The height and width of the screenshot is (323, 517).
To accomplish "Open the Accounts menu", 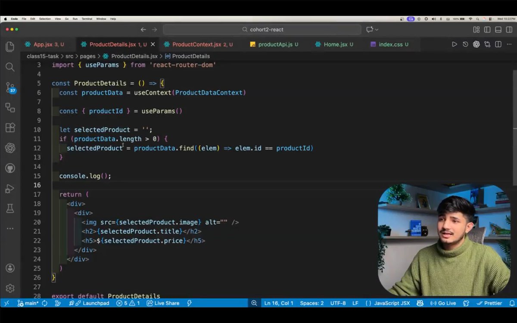I will [x=10, y=268].
